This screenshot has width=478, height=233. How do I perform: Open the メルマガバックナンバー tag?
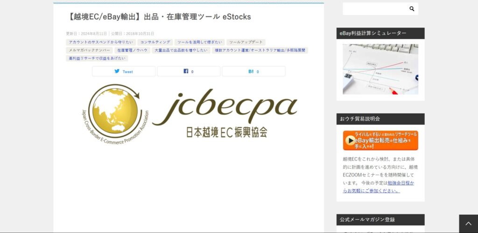coord(89,50)
